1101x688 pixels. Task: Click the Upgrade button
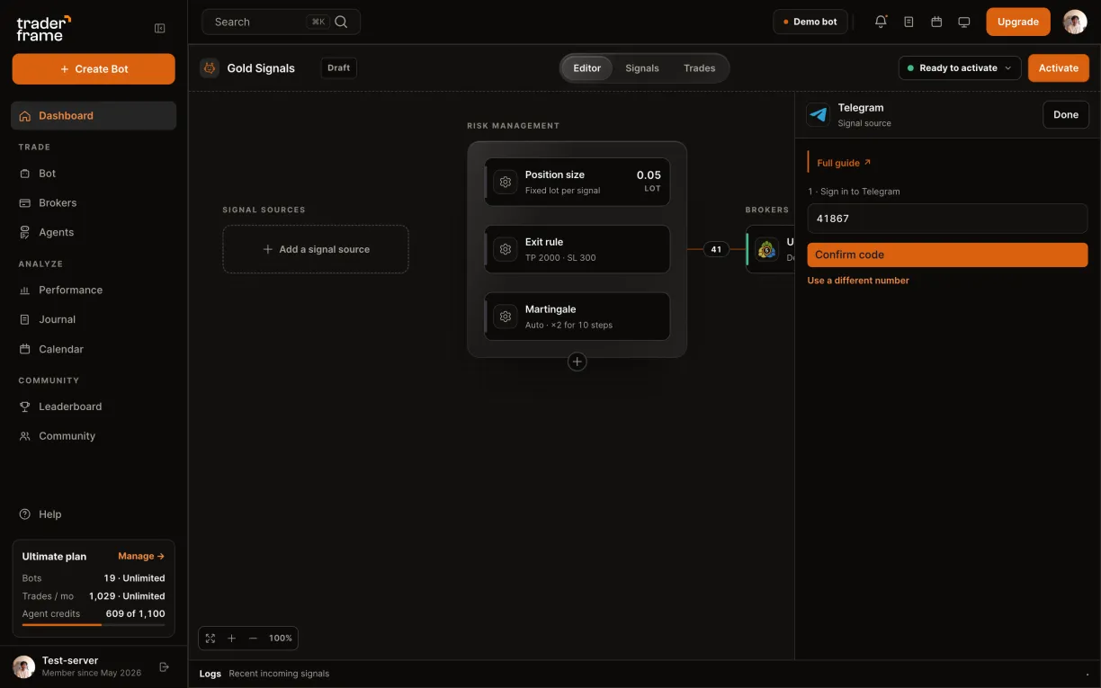click(1018, 22)
